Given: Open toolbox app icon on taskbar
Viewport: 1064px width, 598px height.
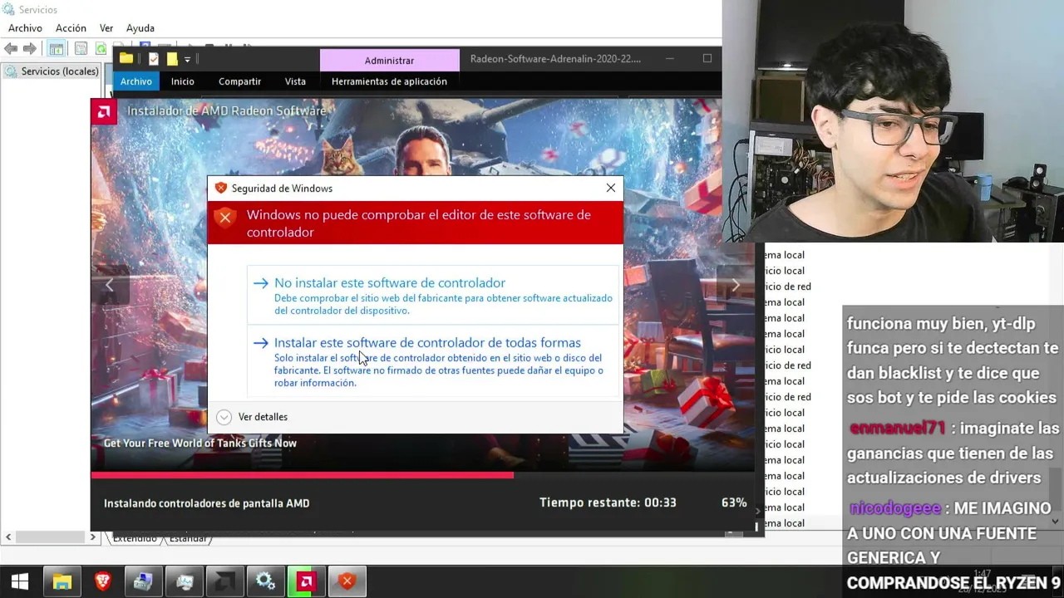Looking at the screenshot, I should (x=143, y=581).
